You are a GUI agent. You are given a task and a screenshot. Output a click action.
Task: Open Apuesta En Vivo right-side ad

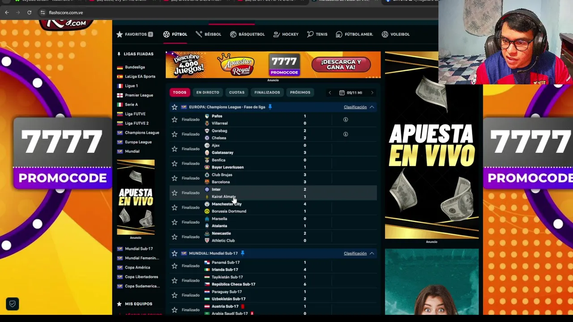pyautogui.click(x=432, y=145)
